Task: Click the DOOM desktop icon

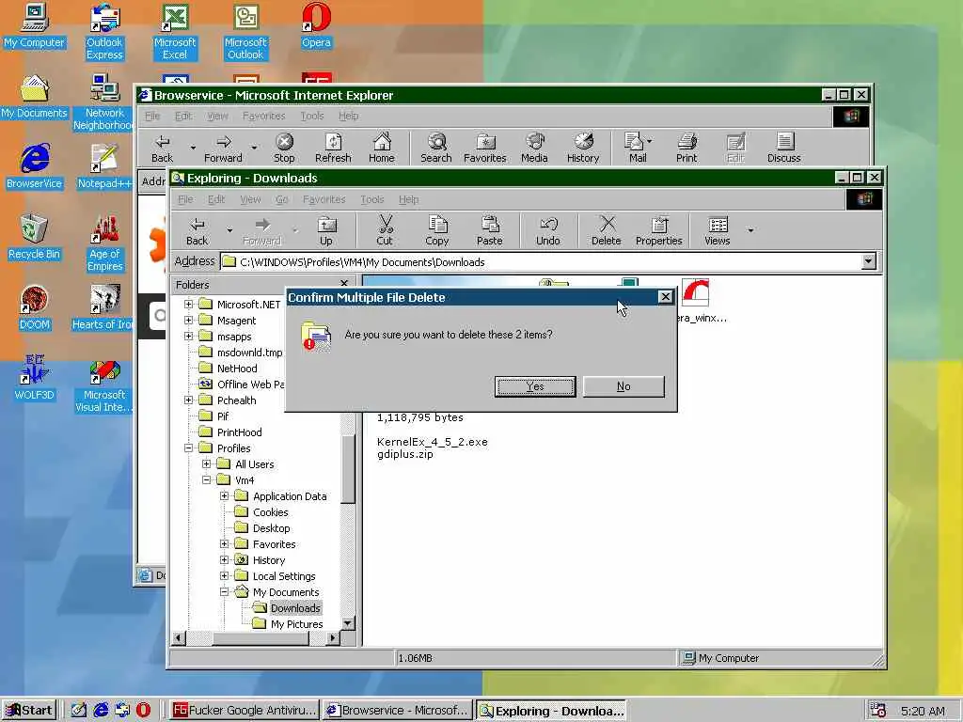Action: (34, 308)
